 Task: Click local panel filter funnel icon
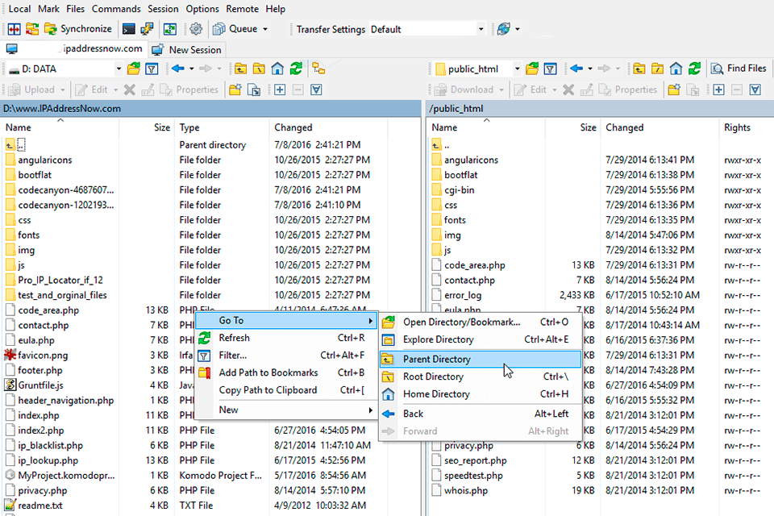(152, 69)
